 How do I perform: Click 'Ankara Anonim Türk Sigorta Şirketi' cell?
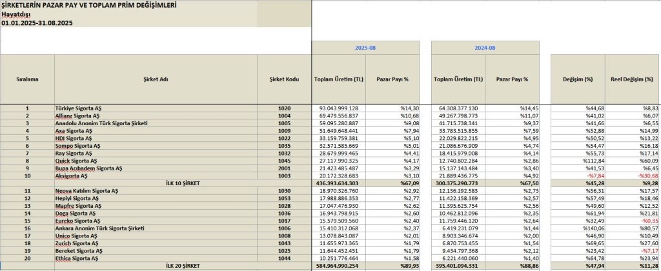click(x=156, y=228)
